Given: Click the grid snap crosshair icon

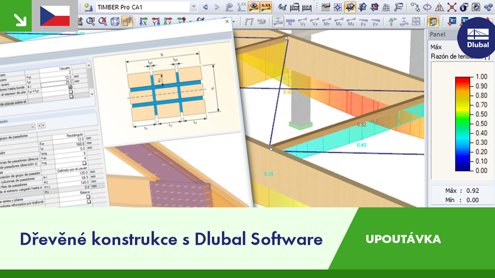Looking at the screenshot, I should click(337, 7).
